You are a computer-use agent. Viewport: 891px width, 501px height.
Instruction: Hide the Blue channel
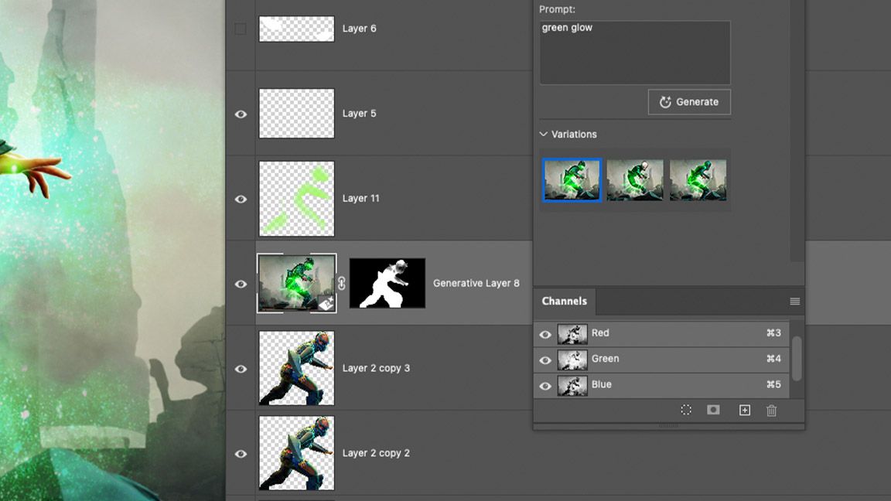545,385
